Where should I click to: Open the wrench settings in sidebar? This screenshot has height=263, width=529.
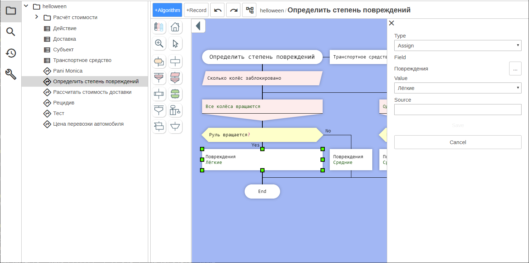[x=11, y=74]
